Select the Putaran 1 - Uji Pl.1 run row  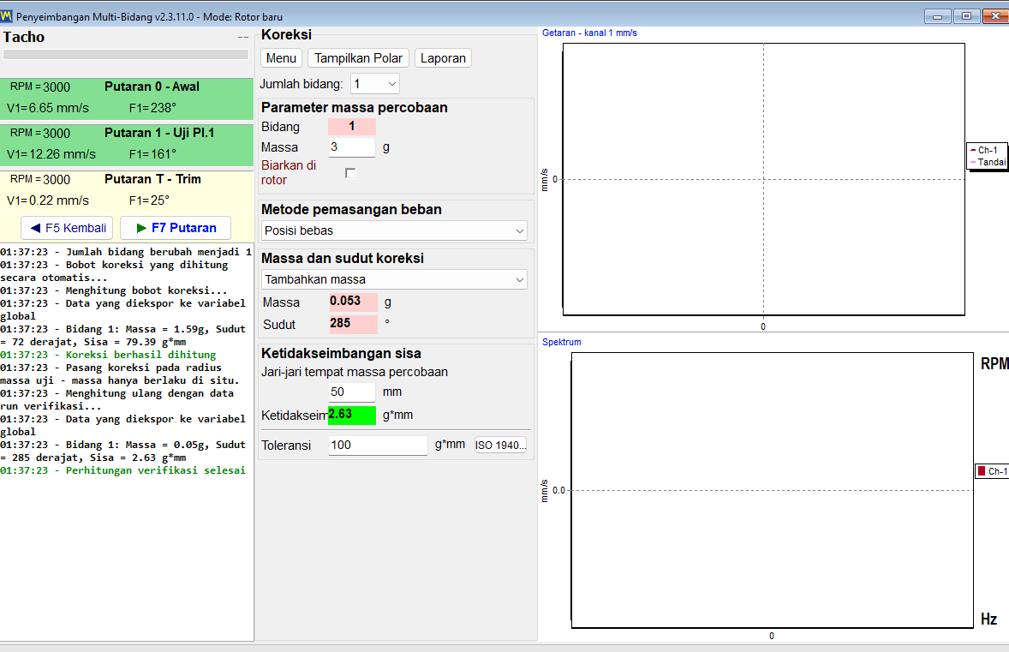tap(127, 145)
